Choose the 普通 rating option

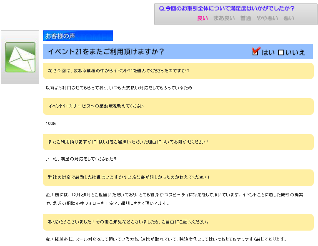click(245, 18)
